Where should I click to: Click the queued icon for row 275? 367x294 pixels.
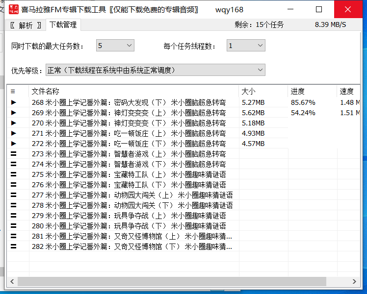click(x=14, y=174)
